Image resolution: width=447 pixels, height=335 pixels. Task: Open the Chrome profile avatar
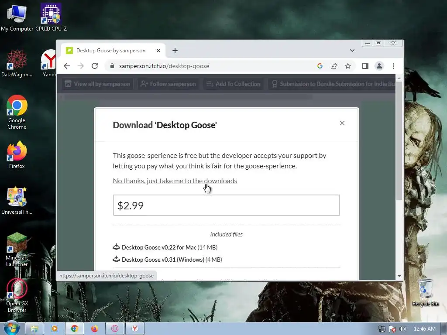(x=379, y=66)
